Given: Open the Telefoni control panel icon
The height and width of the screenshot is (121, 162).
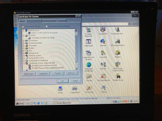Looking at the screenshot, I should (103, 89).
